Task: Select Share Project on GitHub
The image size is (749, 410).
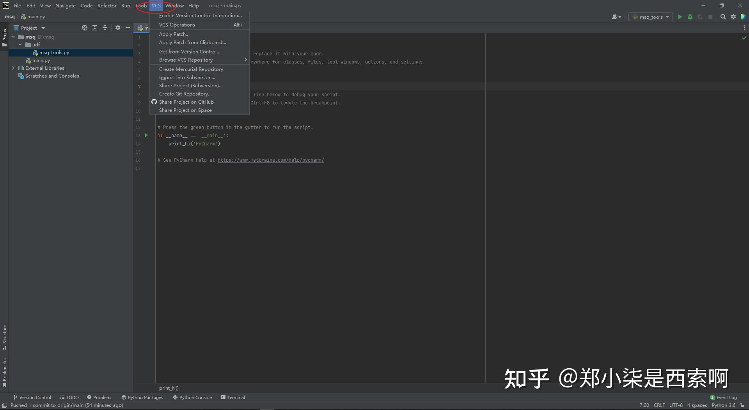Action: click(x=186, y=102)
